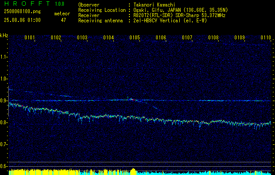Click the 0.6 kHz axis label

pos(3,166)
